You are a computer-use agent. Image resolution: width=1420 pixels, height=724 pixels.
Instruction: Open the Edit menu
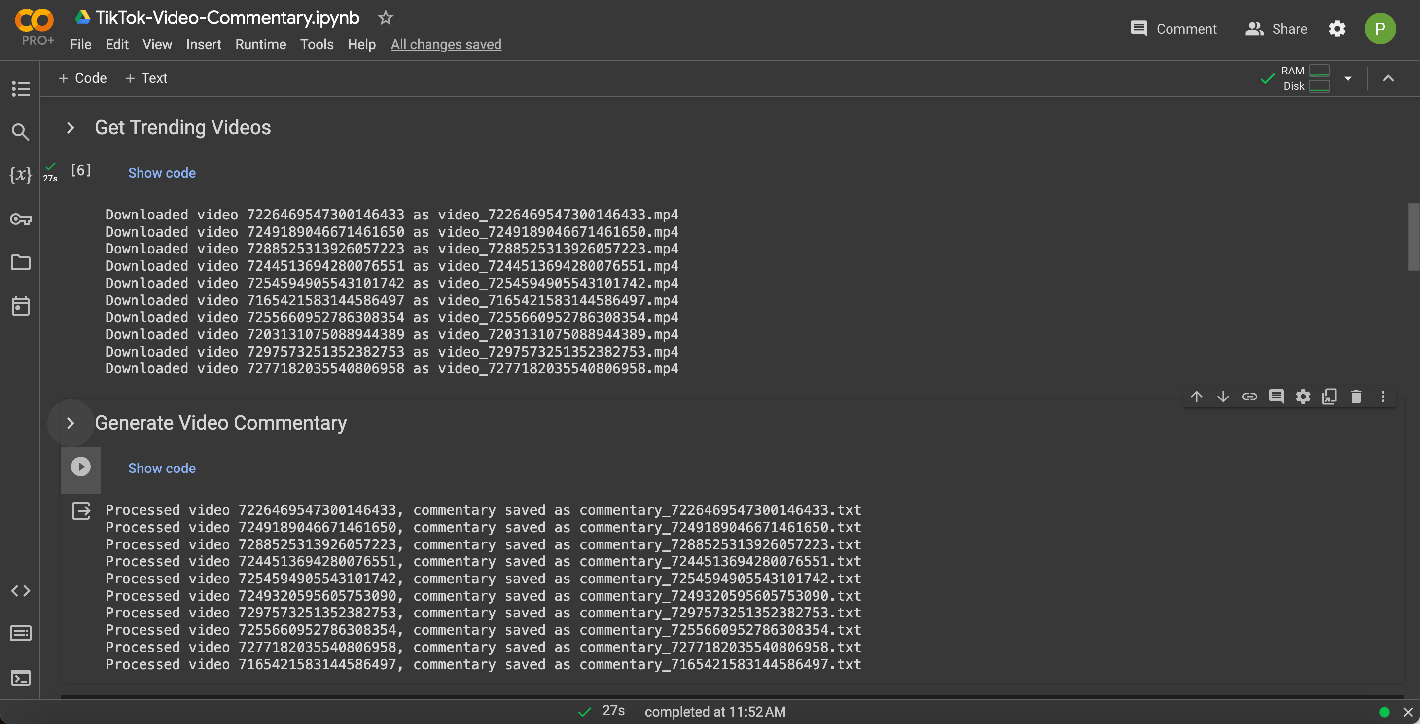point(117,45)
